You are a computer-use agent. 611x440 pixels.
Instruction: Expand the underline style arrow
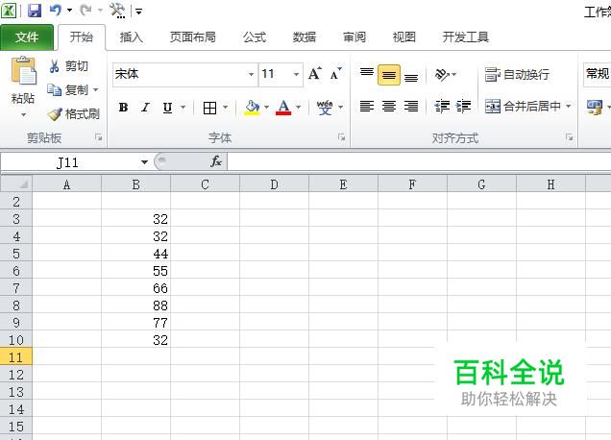coord(183,108)
